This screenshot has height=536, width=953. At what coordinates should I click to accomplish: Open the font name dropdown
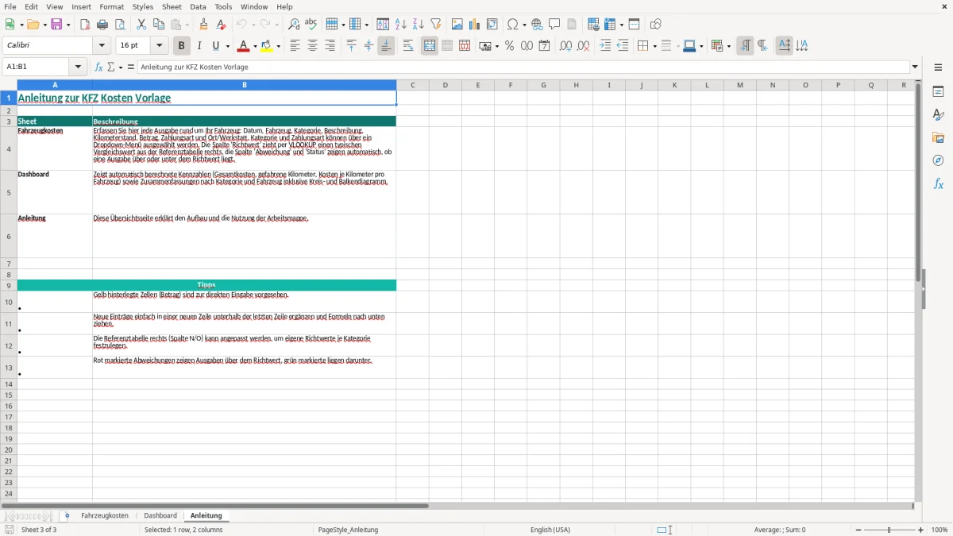click(x=101, y=46)
